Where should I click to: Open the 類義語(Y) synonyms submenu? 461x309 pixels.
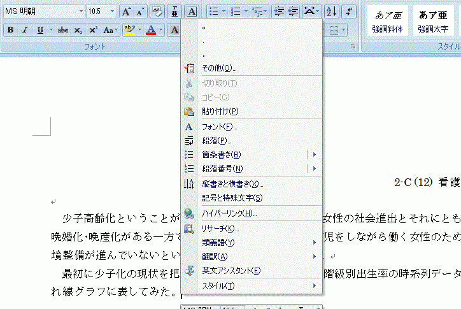click(x=252, y=243)
